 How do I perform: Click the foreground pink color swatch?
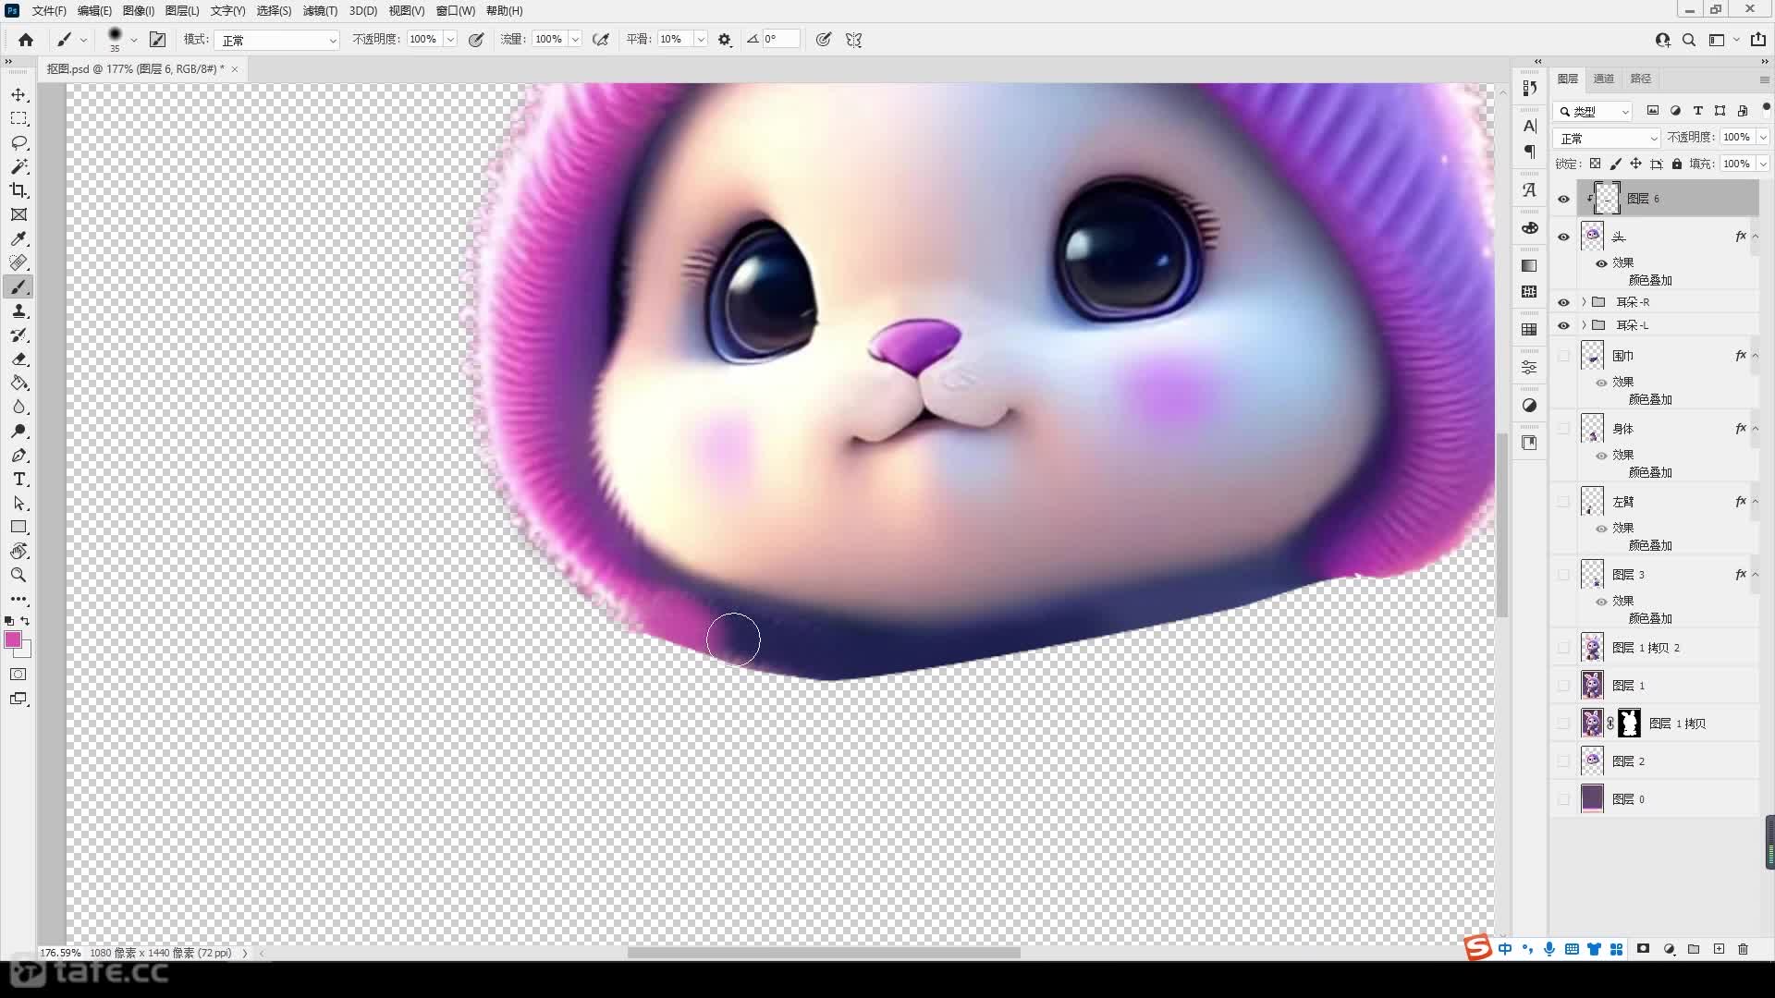click(13, 639)
